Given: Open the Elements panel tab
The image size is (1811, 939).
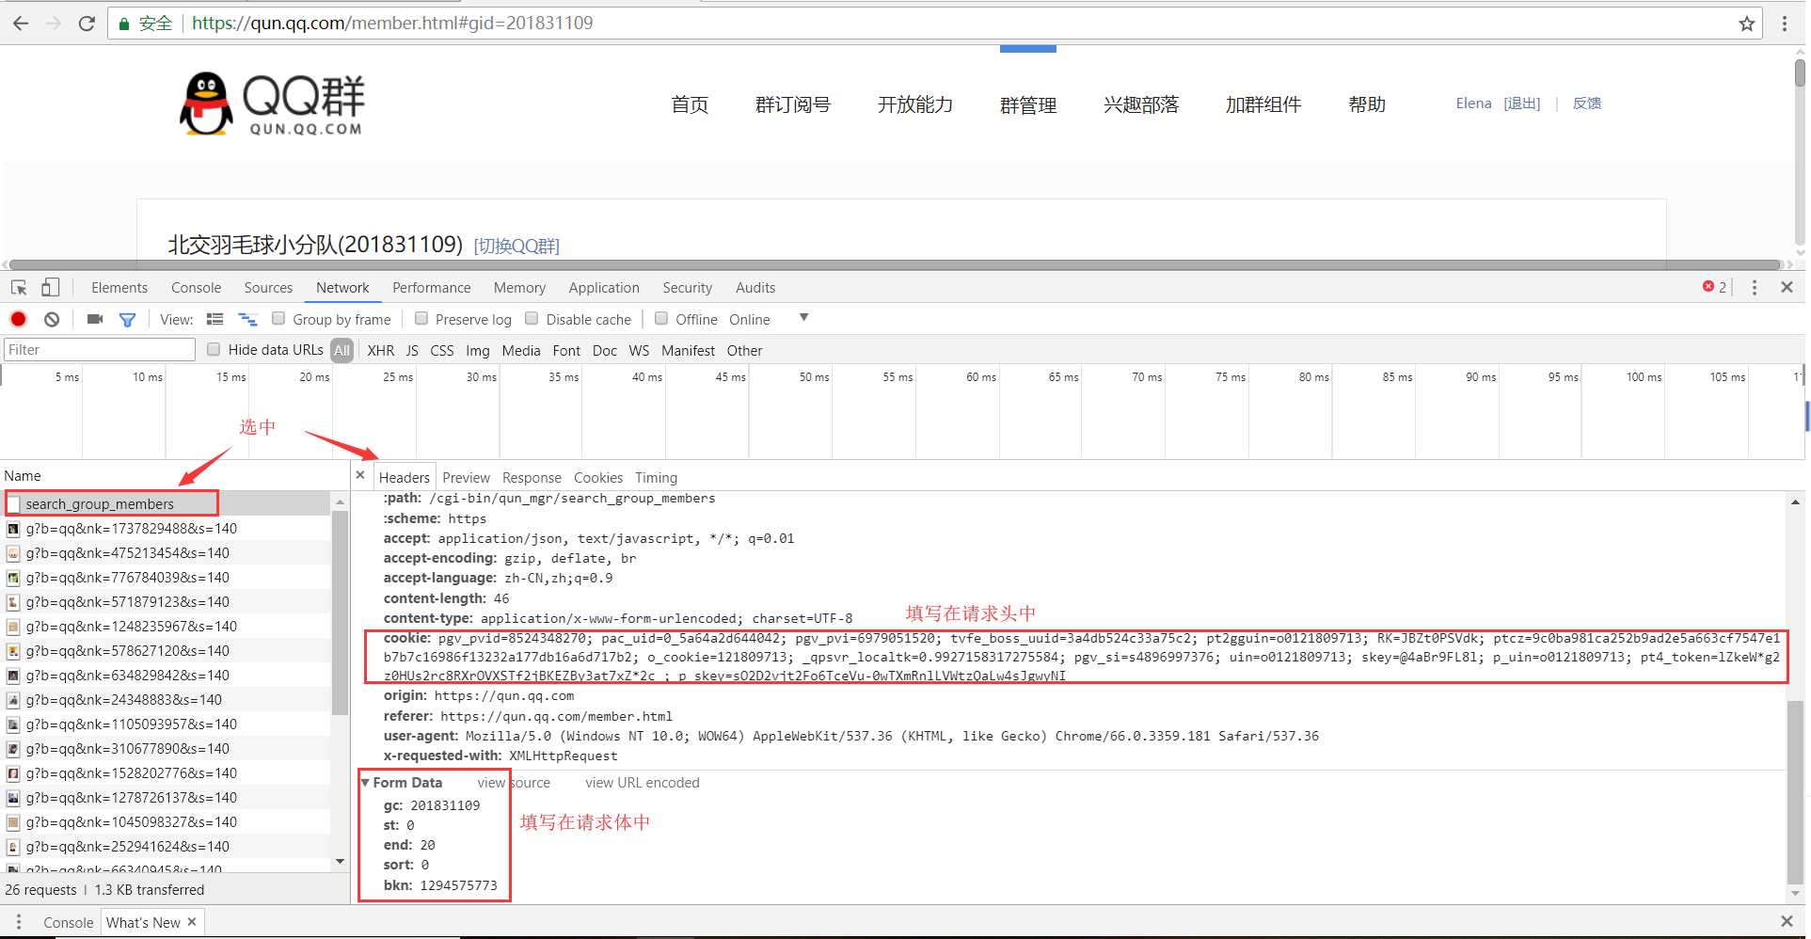Looking at the screenshot, I should click(119, 287).
